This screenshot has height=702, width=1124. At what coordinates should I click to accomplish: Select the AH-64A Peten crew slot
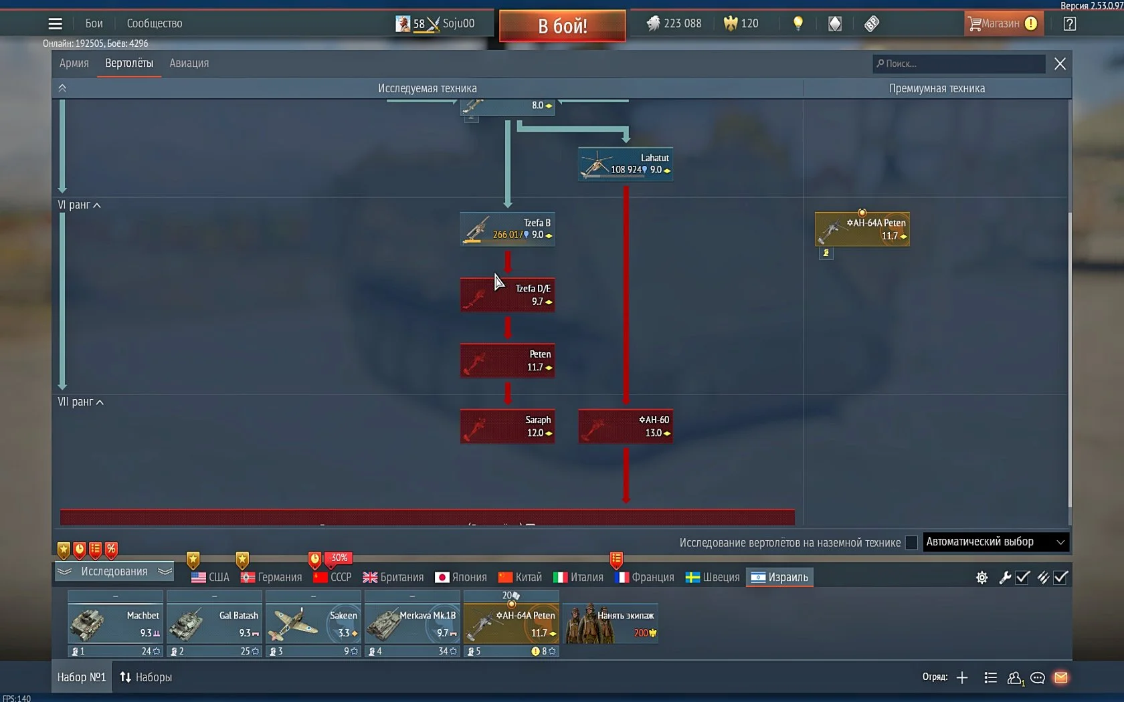511,624
